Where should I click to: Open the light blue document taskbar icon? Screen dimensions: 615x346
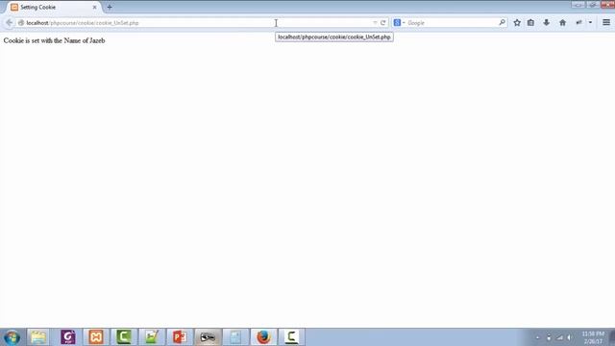[x=235, y=337]
